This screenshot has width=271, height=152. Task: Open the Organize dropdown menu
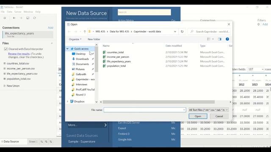[75, 39]
